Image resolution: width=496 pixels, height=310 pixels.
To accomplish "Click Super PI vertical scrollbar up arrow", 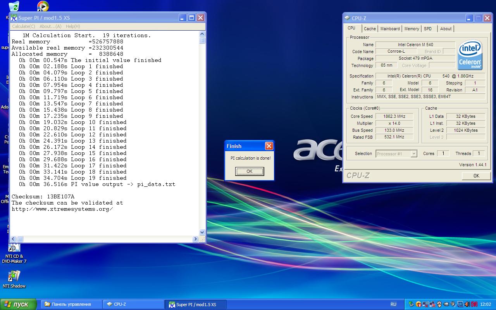I will (x=202, y=34).
